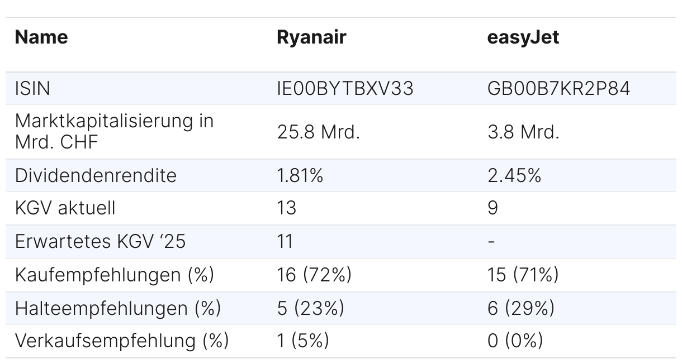Click the 2.45% dividend yield cell
682x364 pixels.
[x=514, y=175]
